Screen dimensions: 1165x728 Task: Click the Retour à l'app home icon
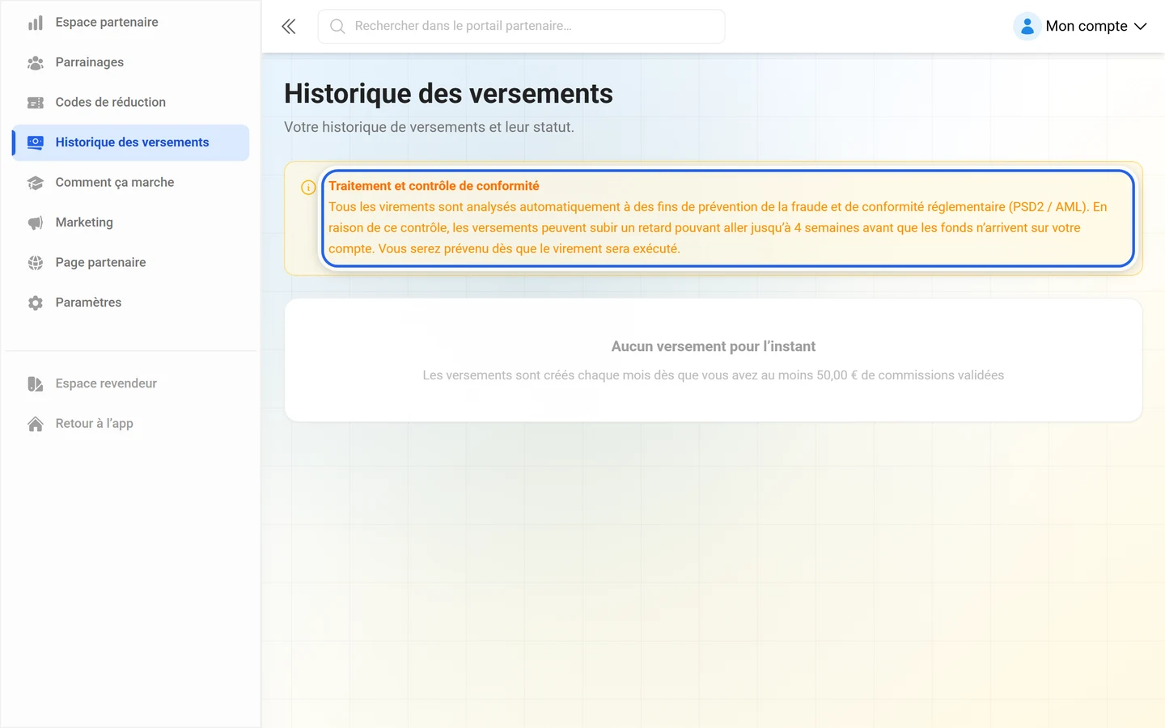click(36, 424)
